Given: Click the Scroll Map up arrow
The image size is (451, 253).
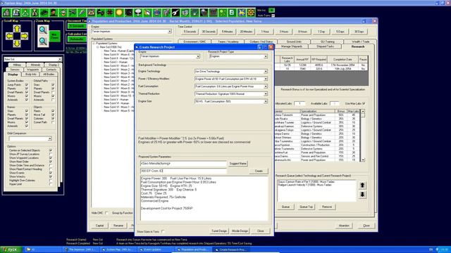Looking at the screenshot, I should click(17, 29).
